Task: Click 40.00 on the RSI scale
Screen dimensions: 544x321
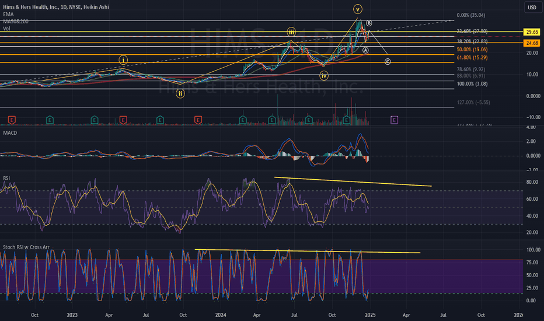Action: [533, 216]
